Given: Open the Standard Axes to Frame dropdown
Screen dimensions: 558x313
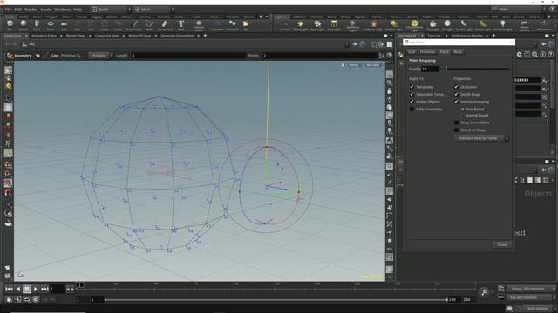Looking at the screenshot, I should (x=481, y=138).
